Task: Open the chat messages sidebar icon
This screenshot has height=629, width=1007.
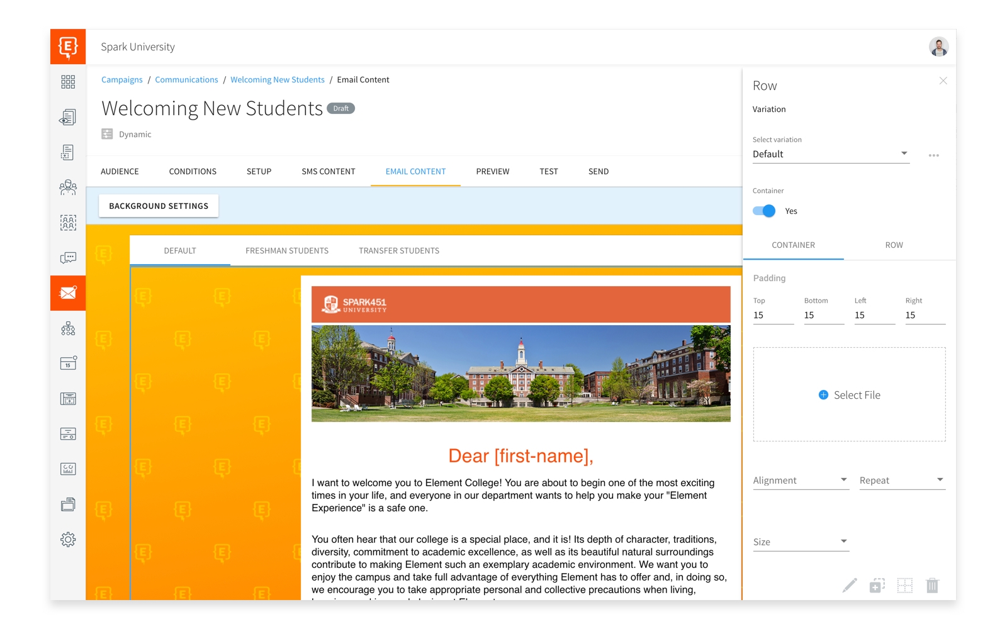Action: tap(68, 258)
